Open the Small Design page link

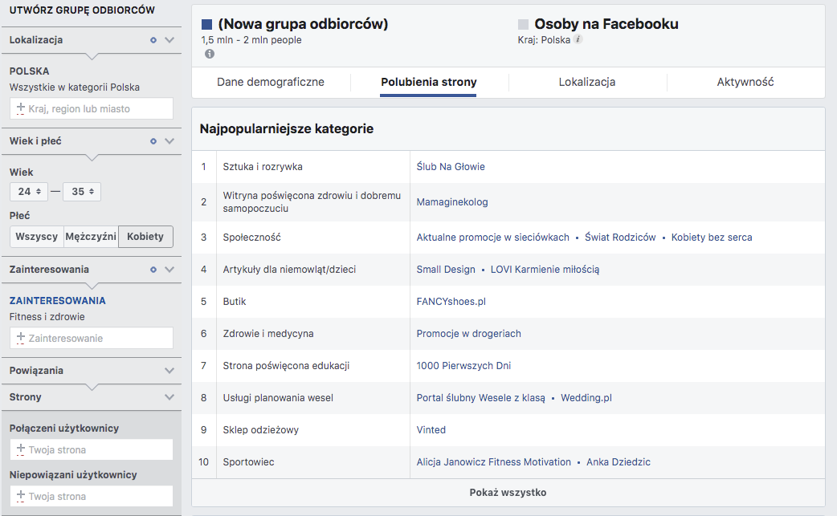tap(446, 270)
